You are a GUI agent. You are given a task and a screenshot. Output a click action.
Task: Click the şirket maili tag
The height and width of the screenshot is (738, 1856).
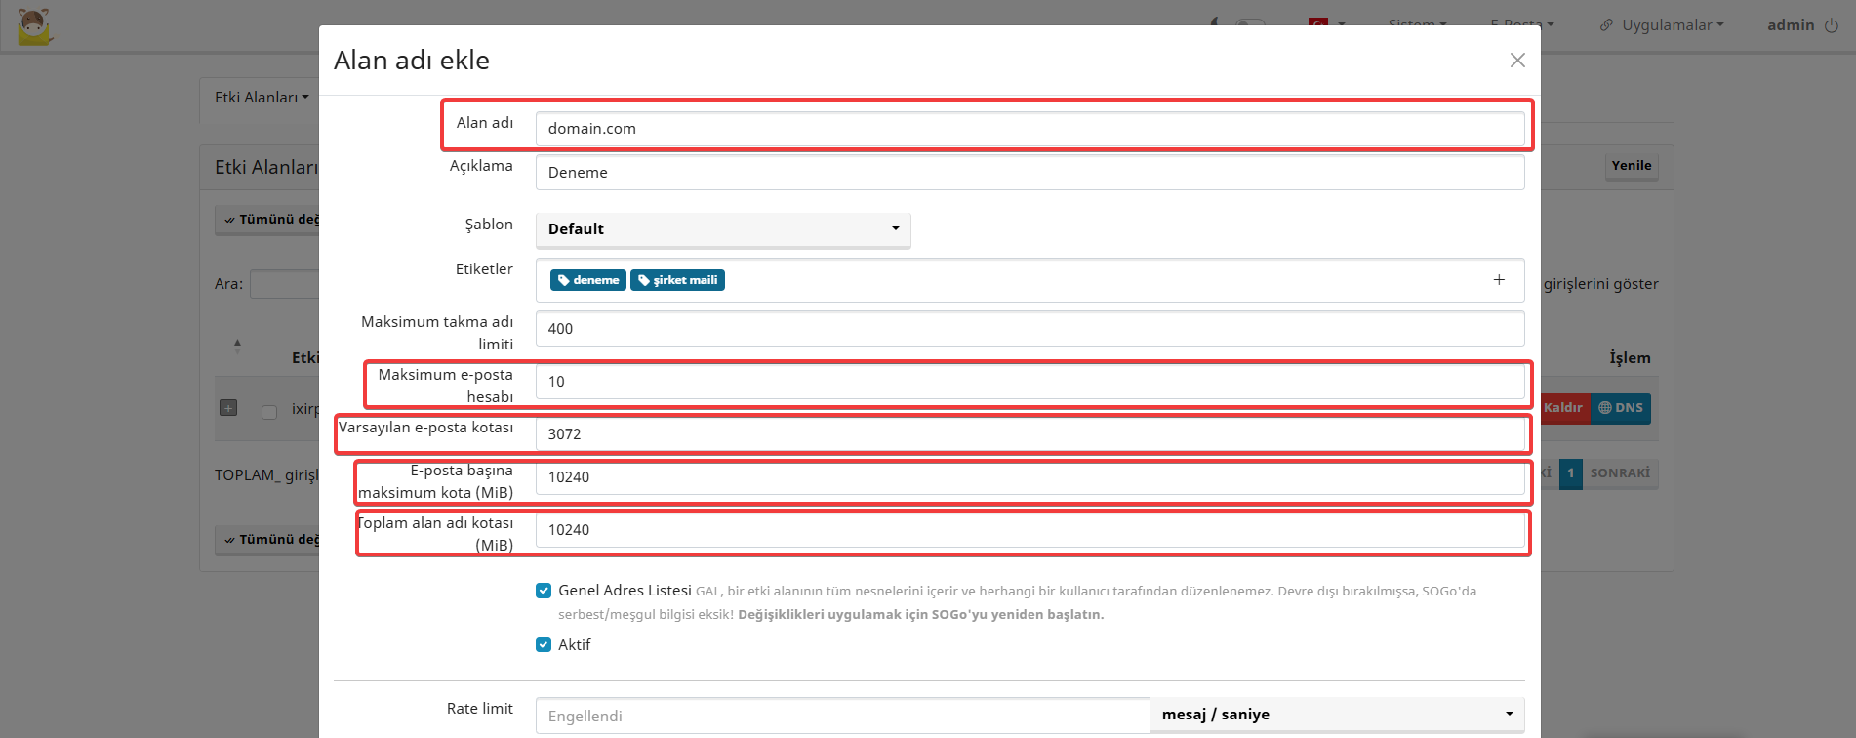coord(677,280)
